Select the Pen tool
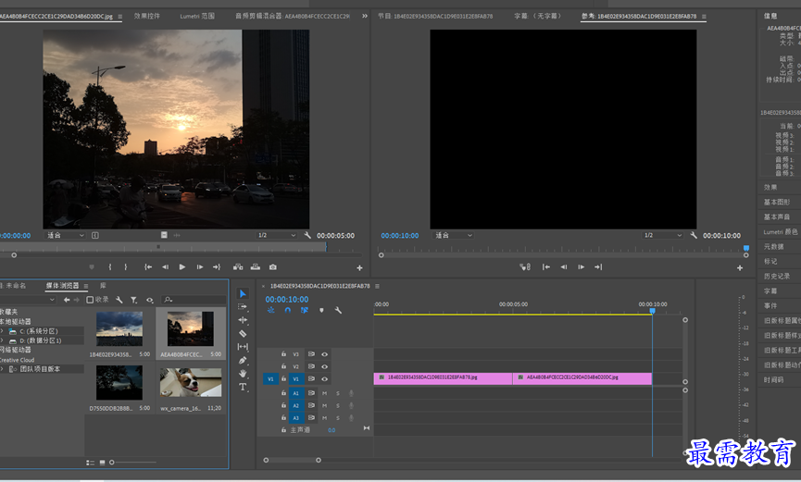801x482 pixels. [x=243, y=360]
